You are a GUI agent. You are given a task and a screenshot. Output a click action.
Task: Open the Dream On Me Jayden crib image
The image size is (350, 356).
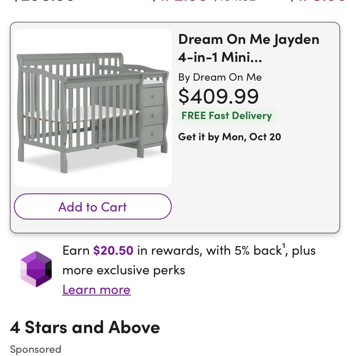[93, 108]
